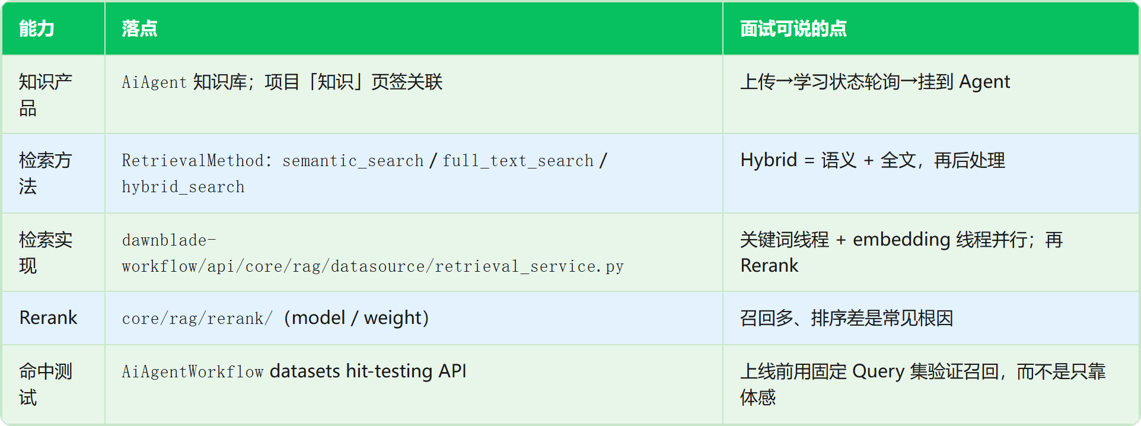
Task: Click the dawnblade-workflow retrieval_service.py path
Action: point(372,253)
